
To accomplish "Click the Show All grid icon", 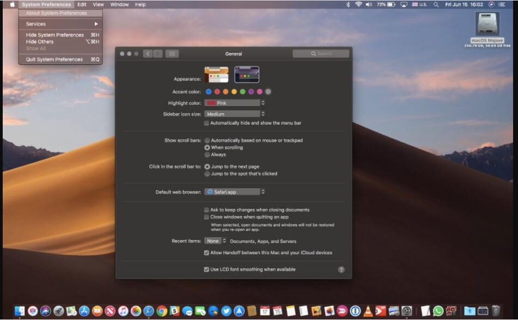I will (x=172, y=54).
